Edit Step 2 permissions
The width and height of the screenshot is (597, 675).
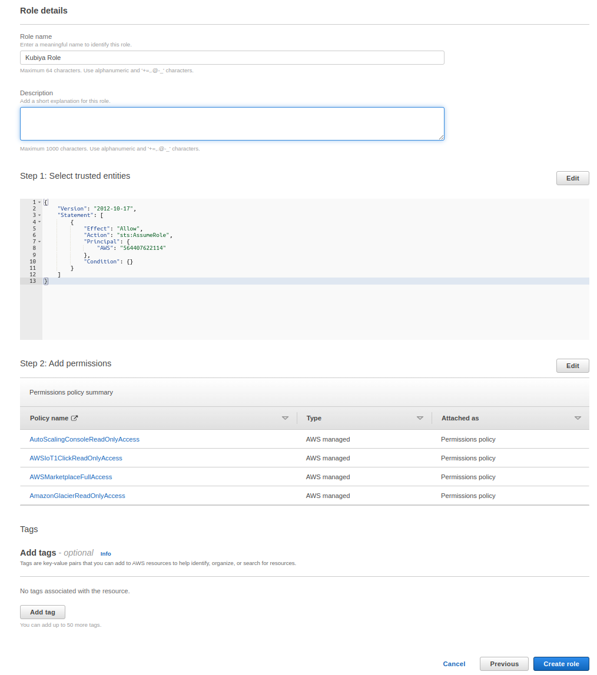pyautogui.click(x=572, y=366)
